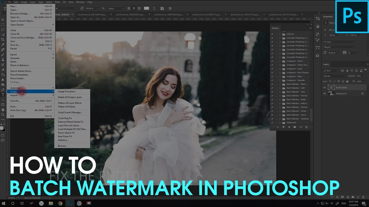Select the Clone Stamp tool

[x=3, y=60]
